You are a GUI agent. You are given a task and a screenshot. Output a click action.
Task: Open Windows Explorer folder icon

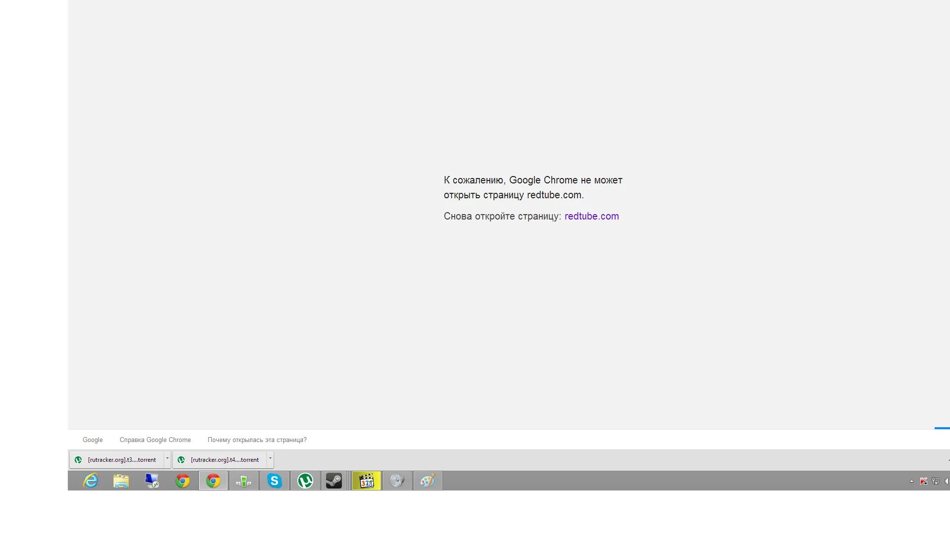pyautogui.click(x=121, y=481)
